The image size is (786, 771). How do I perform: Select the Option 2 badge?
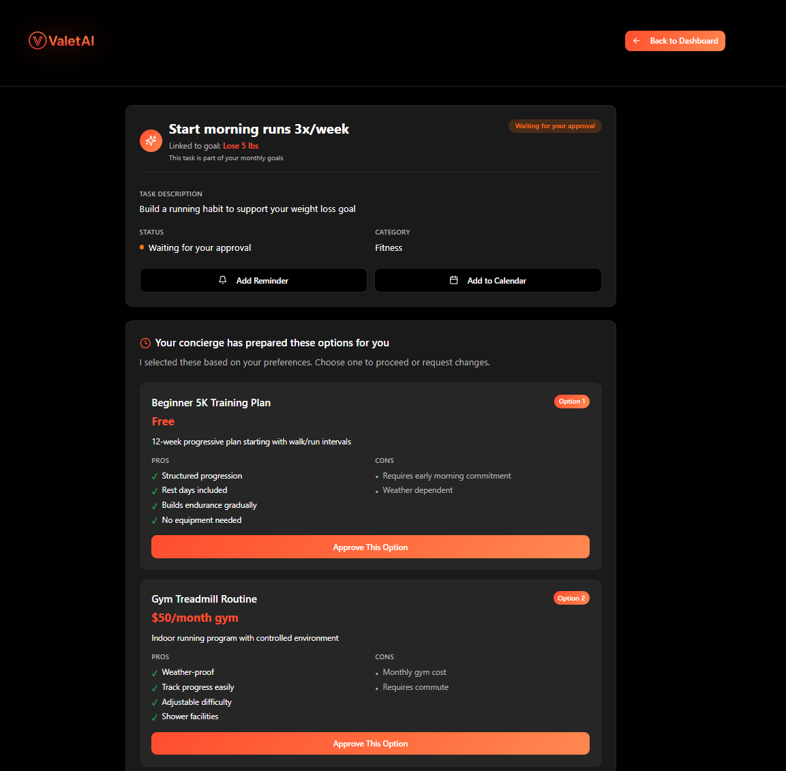click(571, 598)
